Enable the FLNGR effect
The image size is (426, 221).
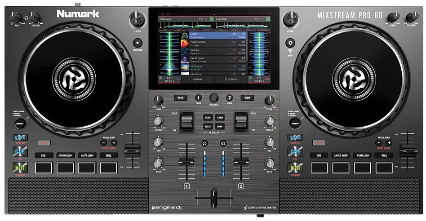coord(220,118)
